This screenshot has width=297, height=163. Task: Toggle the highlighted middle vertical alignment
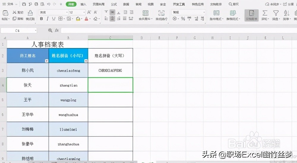(112, 12)
